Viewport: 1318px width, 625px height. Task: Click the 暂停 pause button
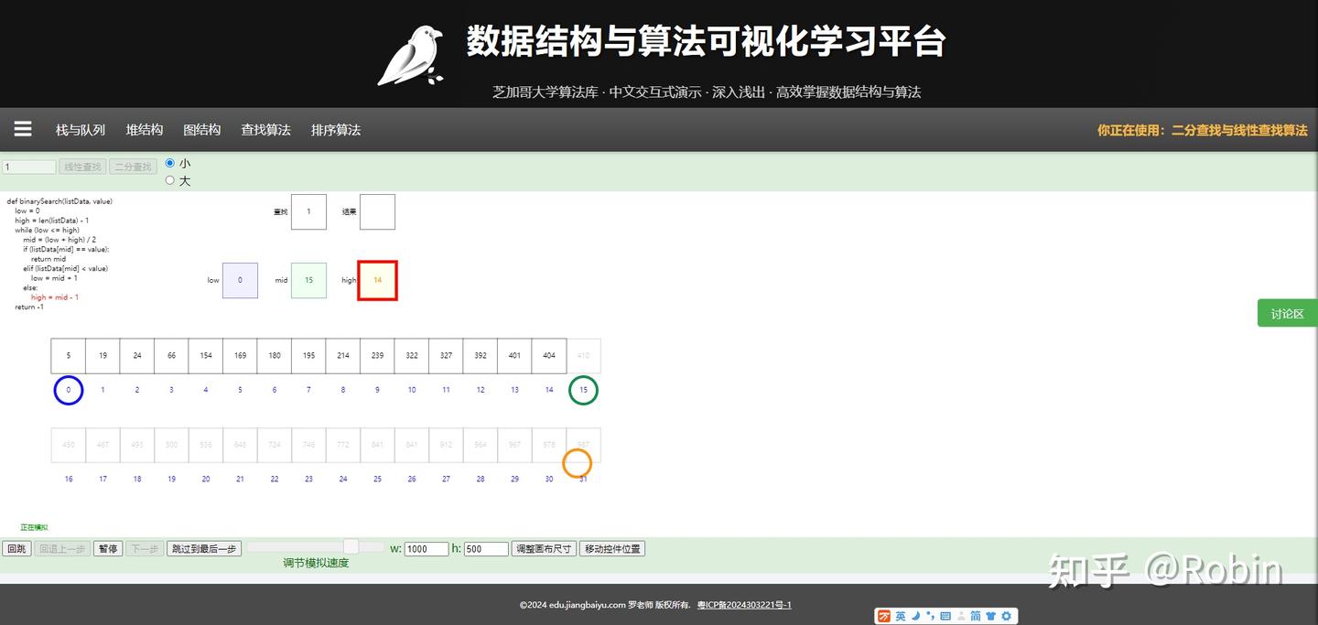[107, 548]
